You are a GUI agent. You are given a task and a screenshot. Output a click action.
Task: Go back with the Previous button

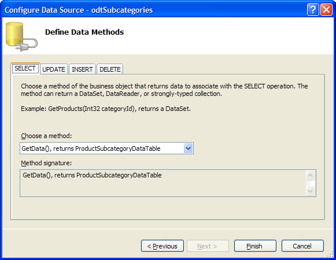[163, 246]
